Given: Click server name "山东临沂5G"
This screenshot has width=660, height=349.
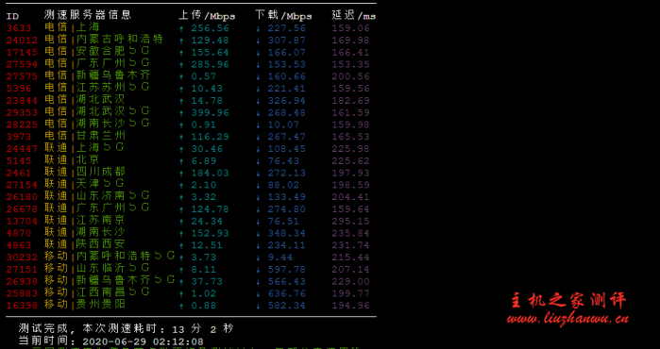Looking at the screenshot, I should click(x=112, y=268).
